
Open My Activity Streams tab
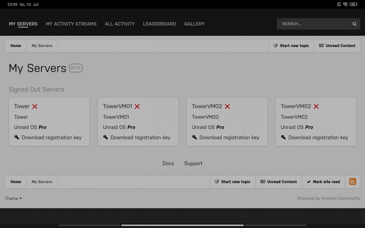pos(71,24)
